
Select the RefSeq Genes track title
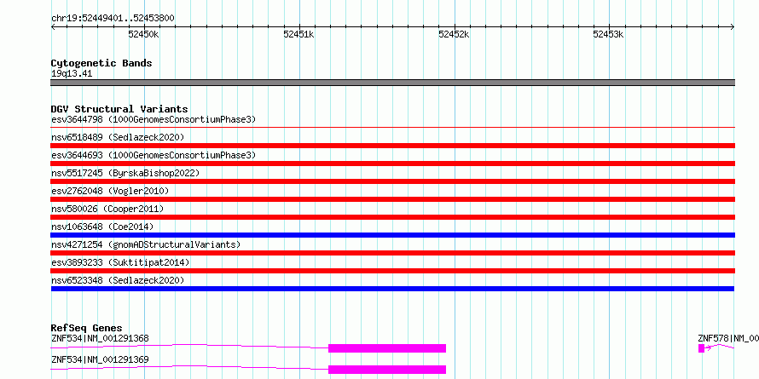click(x=87, y=328)
